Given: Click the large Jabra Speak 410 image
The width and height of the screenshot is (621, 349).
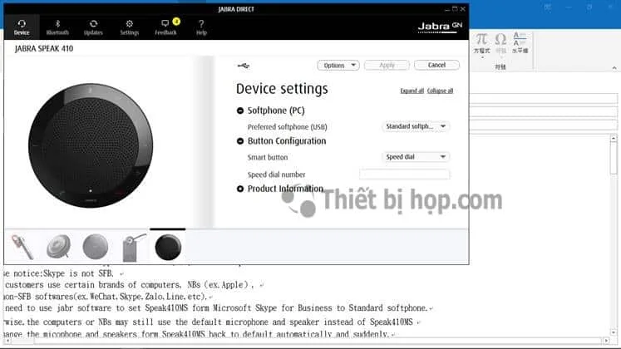Looking at the screenshot, I should (x=91, y=145).
